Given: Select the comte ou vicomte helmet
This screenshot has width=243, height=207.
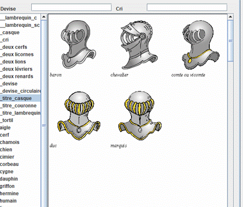Looking at the screenshot, I should click(200, 44).
